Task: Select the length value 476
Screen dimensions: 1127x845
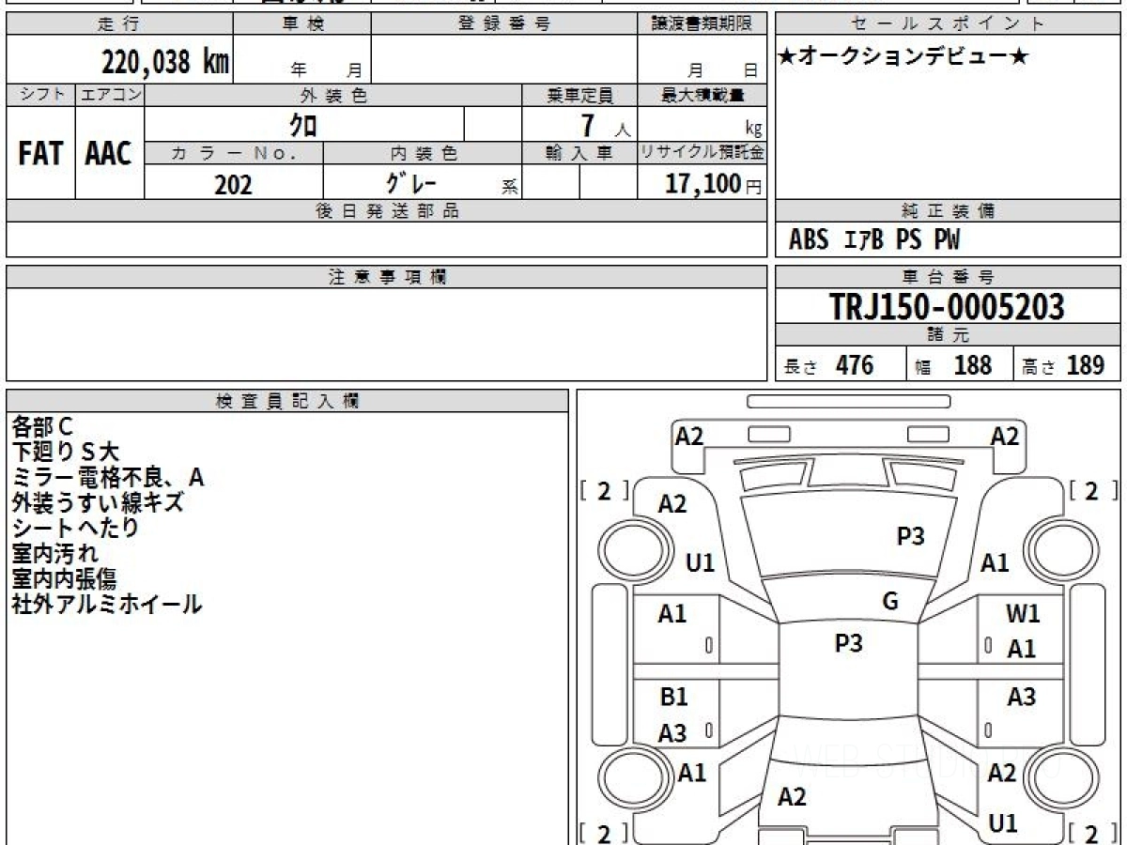Action: (855, 365)
